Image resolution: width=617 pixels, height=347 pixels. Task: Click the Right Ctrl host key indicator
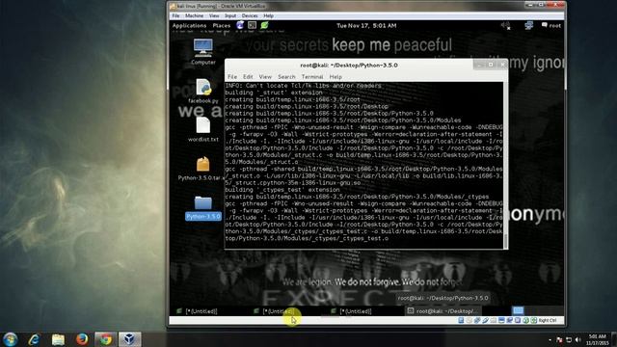click(547, 321)
